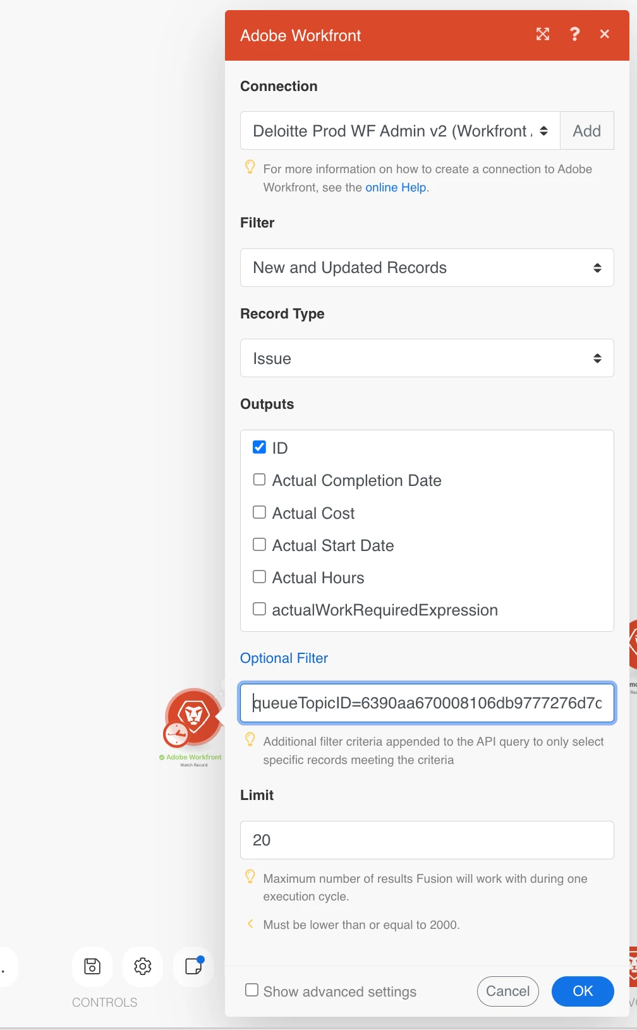Tick the Actual Hours checkbox
This screenshot has height=1030, width=637.
pos(259,576)
